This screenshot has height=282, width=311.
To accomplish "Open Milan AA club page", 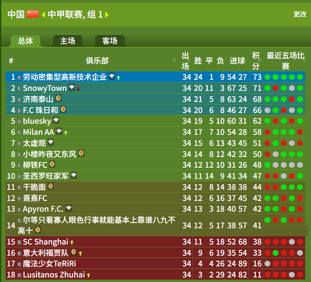I will pos(38,132).
